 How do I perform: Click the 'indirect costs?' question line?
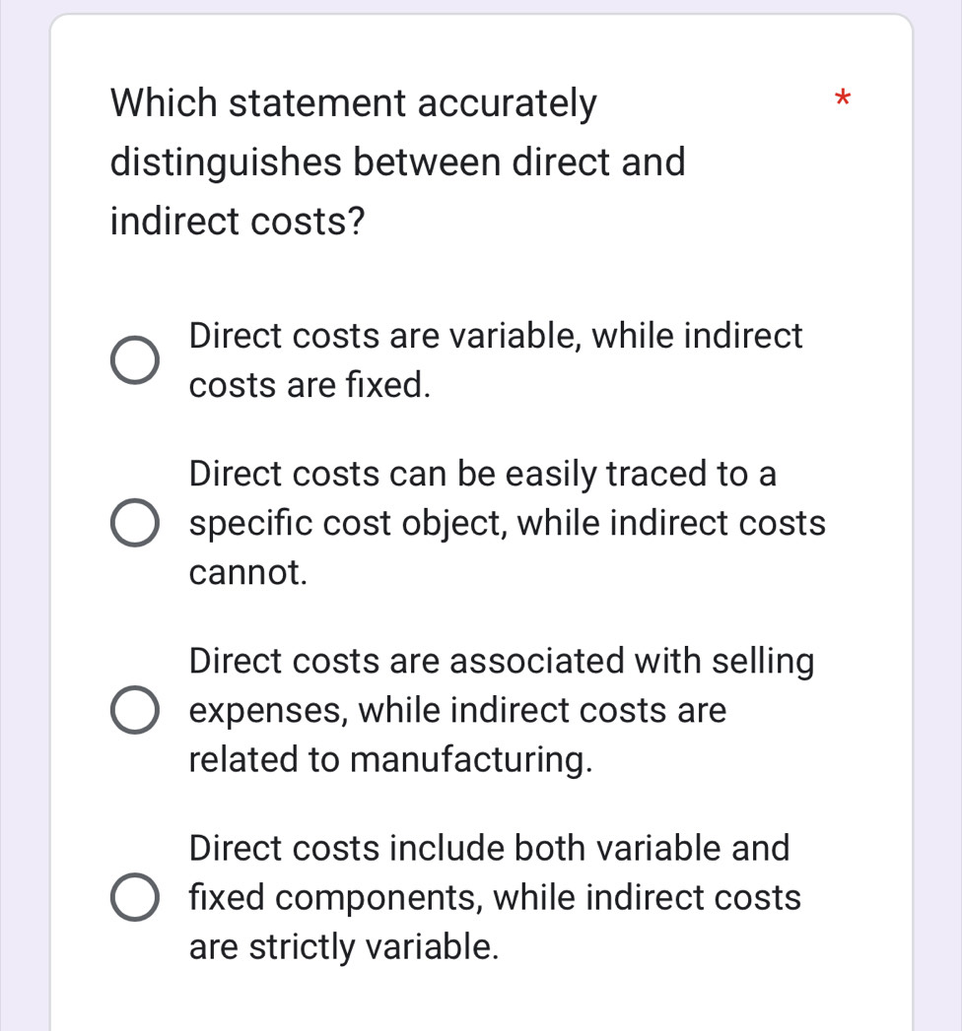(x=237, y=222)
